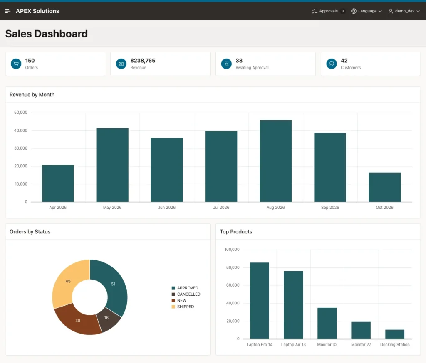426x363 pixels.
Task: Click the NEW legend label
Action: coord(182,301)
